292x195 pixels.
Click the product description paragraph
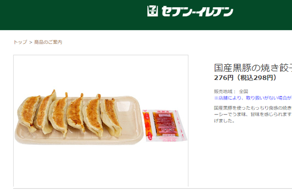pos(253,114)
